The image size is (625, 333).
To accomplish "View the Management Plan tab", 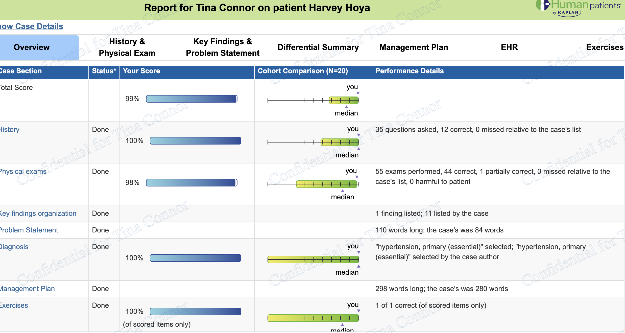I will [x=414, y=47].
